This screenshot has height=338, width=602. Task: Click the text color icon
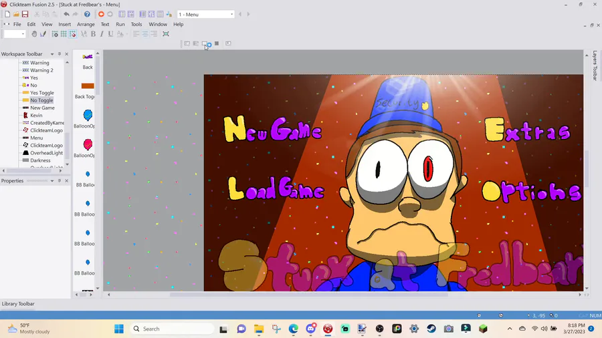click(120, 33)
